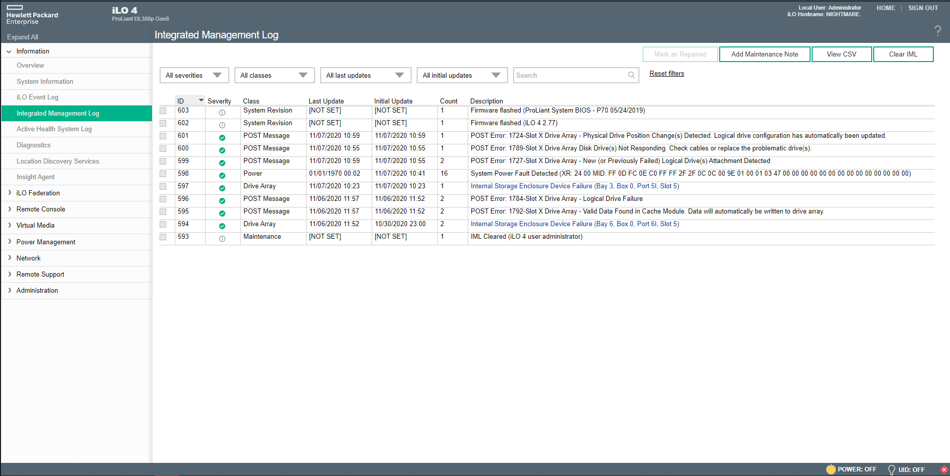
Task: Select the checkbox for log entry 599
Action: tap(163, 161)
